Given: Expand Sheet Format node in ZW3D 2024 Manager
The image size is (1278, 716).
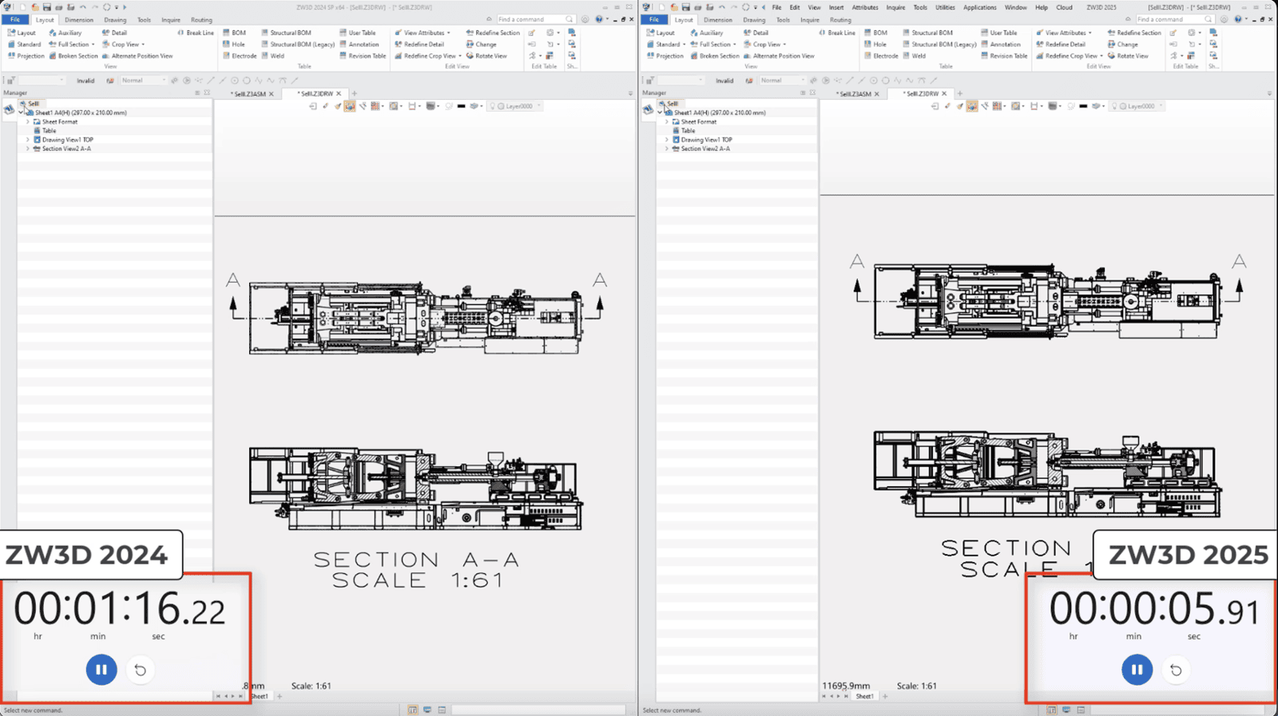Looking at the screenshot, I should (x=28, y=121).
